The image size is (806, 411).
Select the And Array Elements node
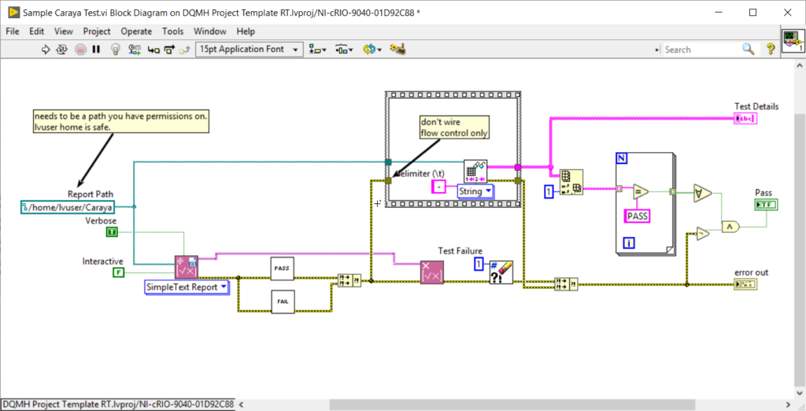(x=703, y=193)
